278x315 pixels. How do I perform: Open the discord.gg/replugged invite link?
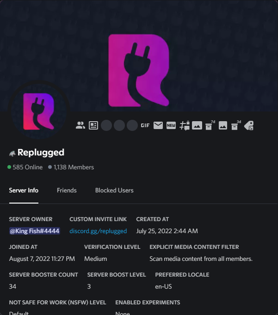[98, 231]
